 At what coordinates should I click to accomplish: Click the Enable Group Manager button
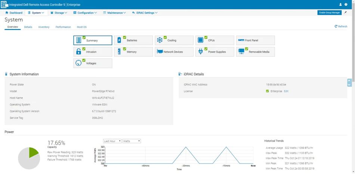[x=329, y=12]
